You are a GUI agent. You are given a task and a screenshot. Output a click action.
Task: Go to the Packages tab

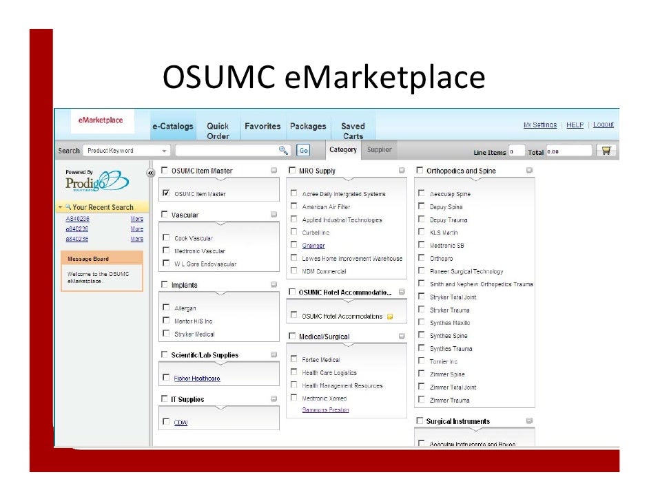[x=308, y=126]
